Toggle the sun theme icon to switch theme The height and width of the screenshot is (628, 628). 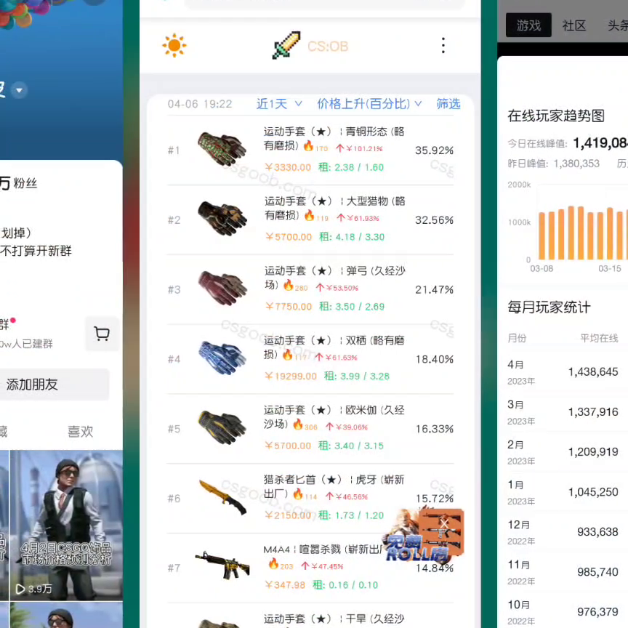click(x=174, y=44)
